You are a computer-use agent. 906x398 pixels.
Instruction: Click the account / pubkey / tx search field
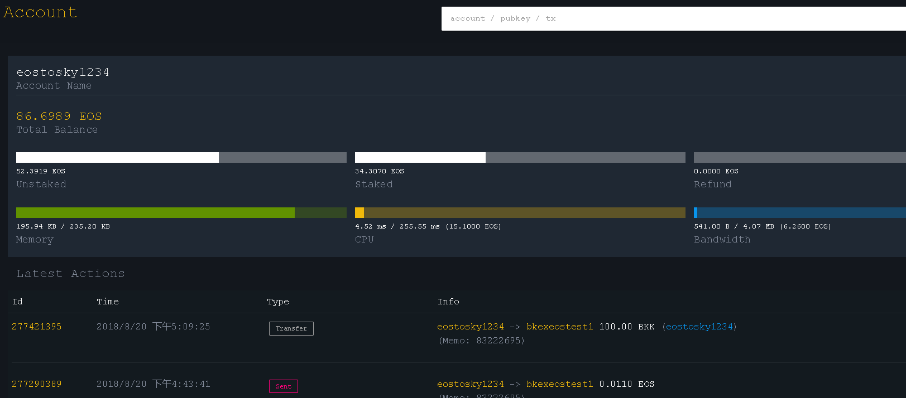point(673,18)
